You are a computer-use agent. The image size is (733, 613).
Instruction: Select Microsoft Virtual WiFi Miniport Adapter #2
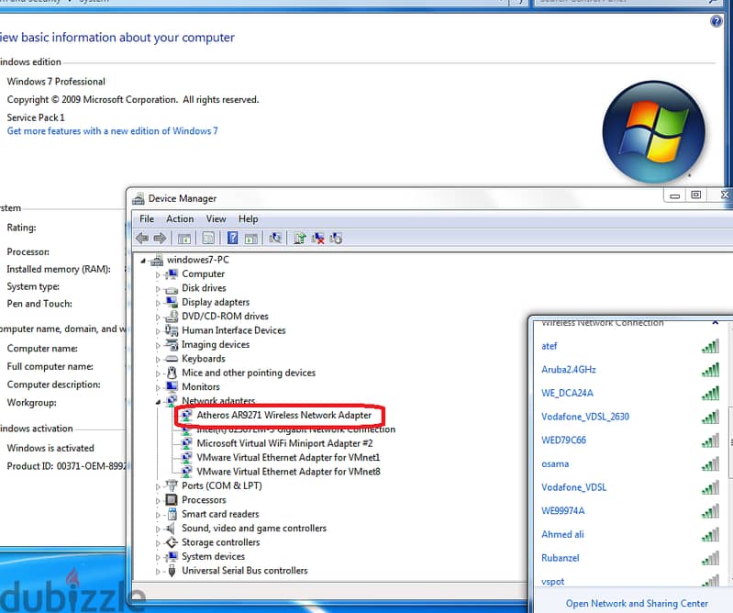(284, 443)
